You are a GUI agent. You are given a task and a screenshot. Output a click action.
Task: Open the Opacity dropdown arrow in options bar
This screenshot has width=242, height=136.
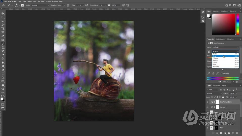[64, 5]
